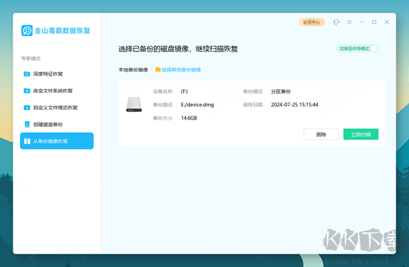Toggle 切换至向导模式 switch

[x=357, y=49]
